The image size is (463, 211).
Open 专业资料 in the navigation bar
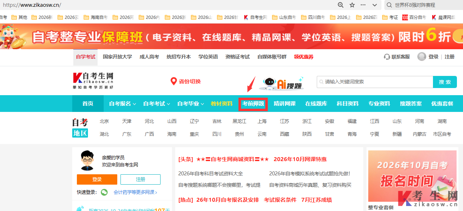(x=379, y=104)
